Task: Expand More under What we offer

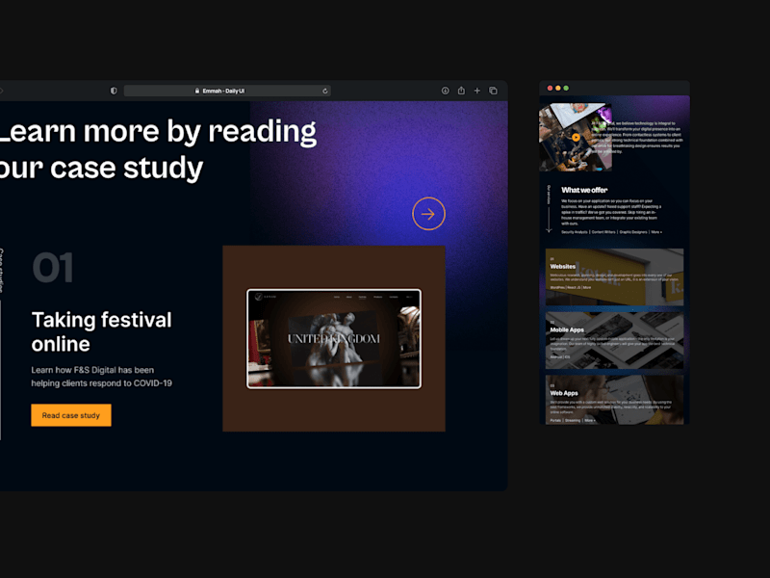Action: (x=656, y=232)
